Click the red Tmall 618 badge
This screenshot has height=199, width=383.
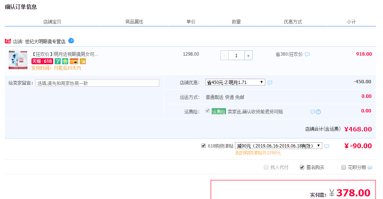click(x=42, y=61)
